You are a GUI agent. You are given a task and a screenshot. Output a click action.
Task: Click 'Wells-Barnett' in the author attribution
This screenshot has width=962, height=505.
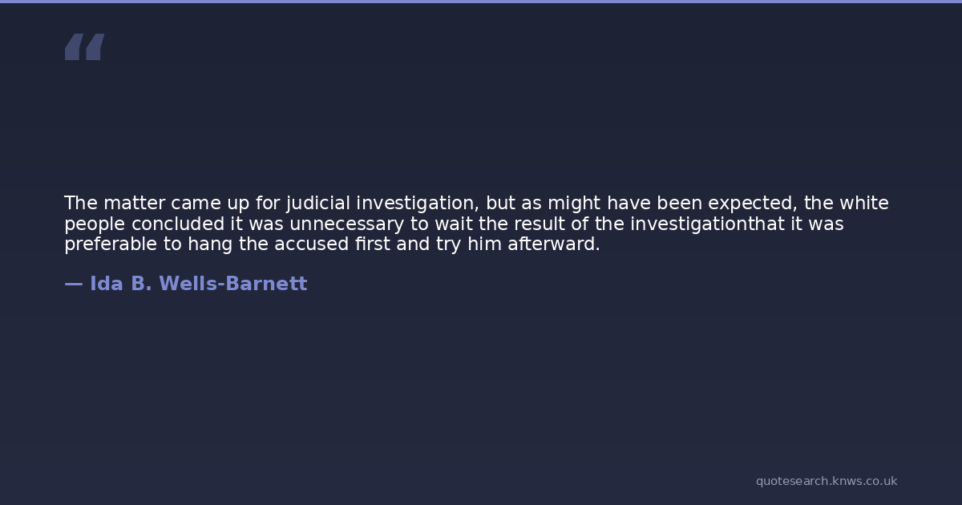coord(232,284)
